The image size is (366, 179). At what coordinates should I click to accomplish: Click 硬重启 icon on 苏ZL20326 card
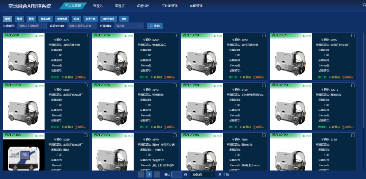tap(165, 127)
